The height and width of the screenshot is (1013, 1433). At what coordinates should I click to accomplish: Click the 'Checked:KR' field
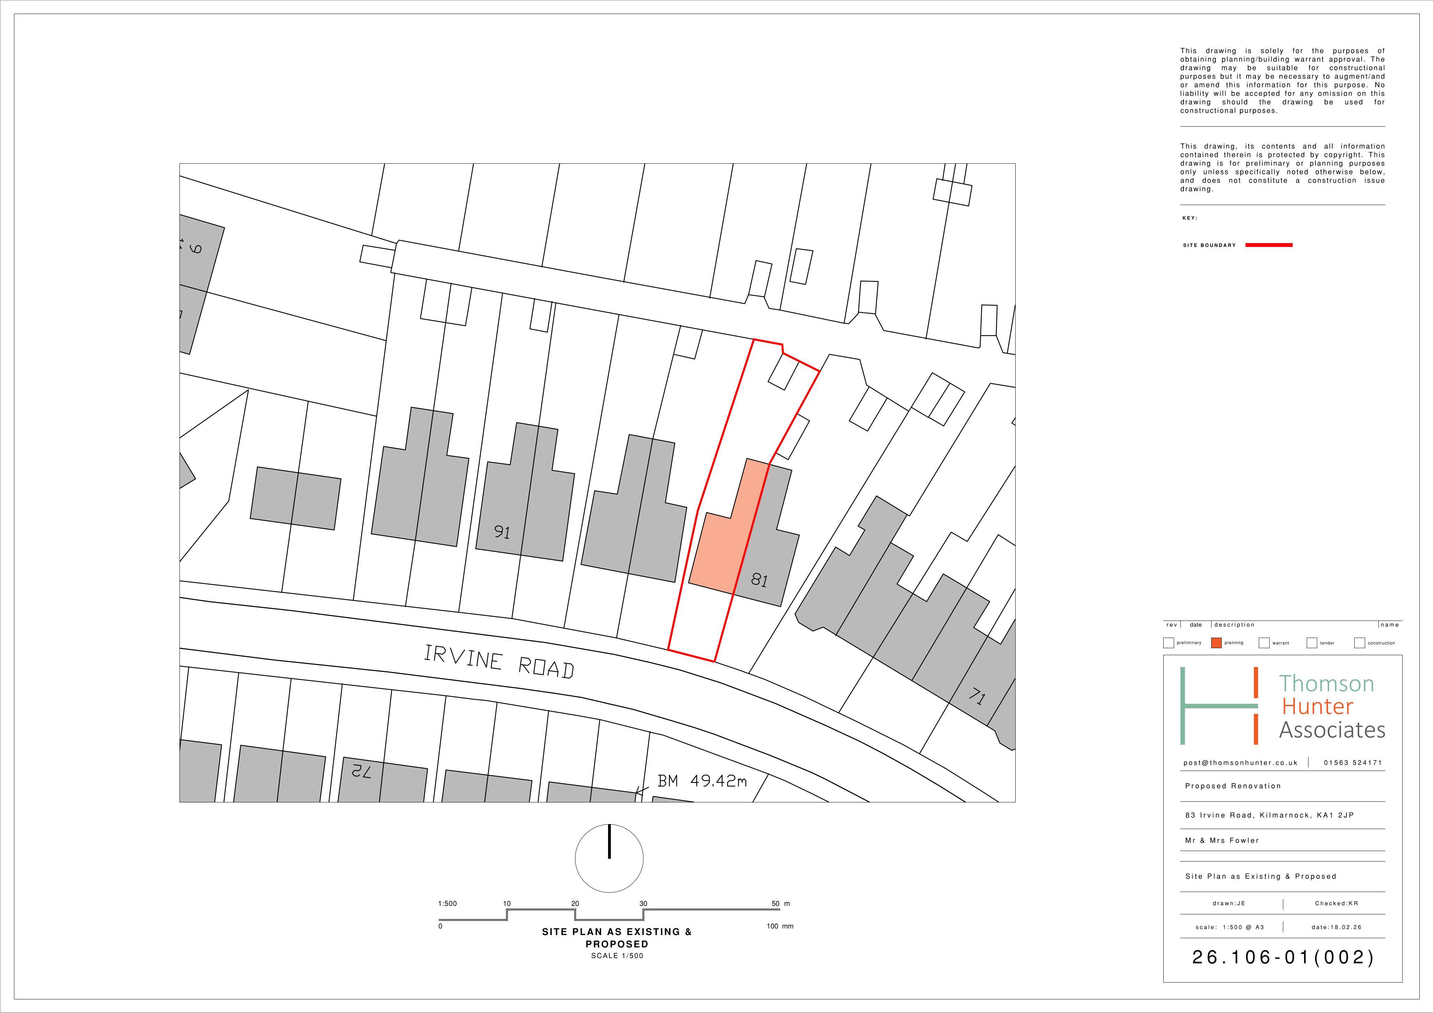click(x=1336, y=903)
